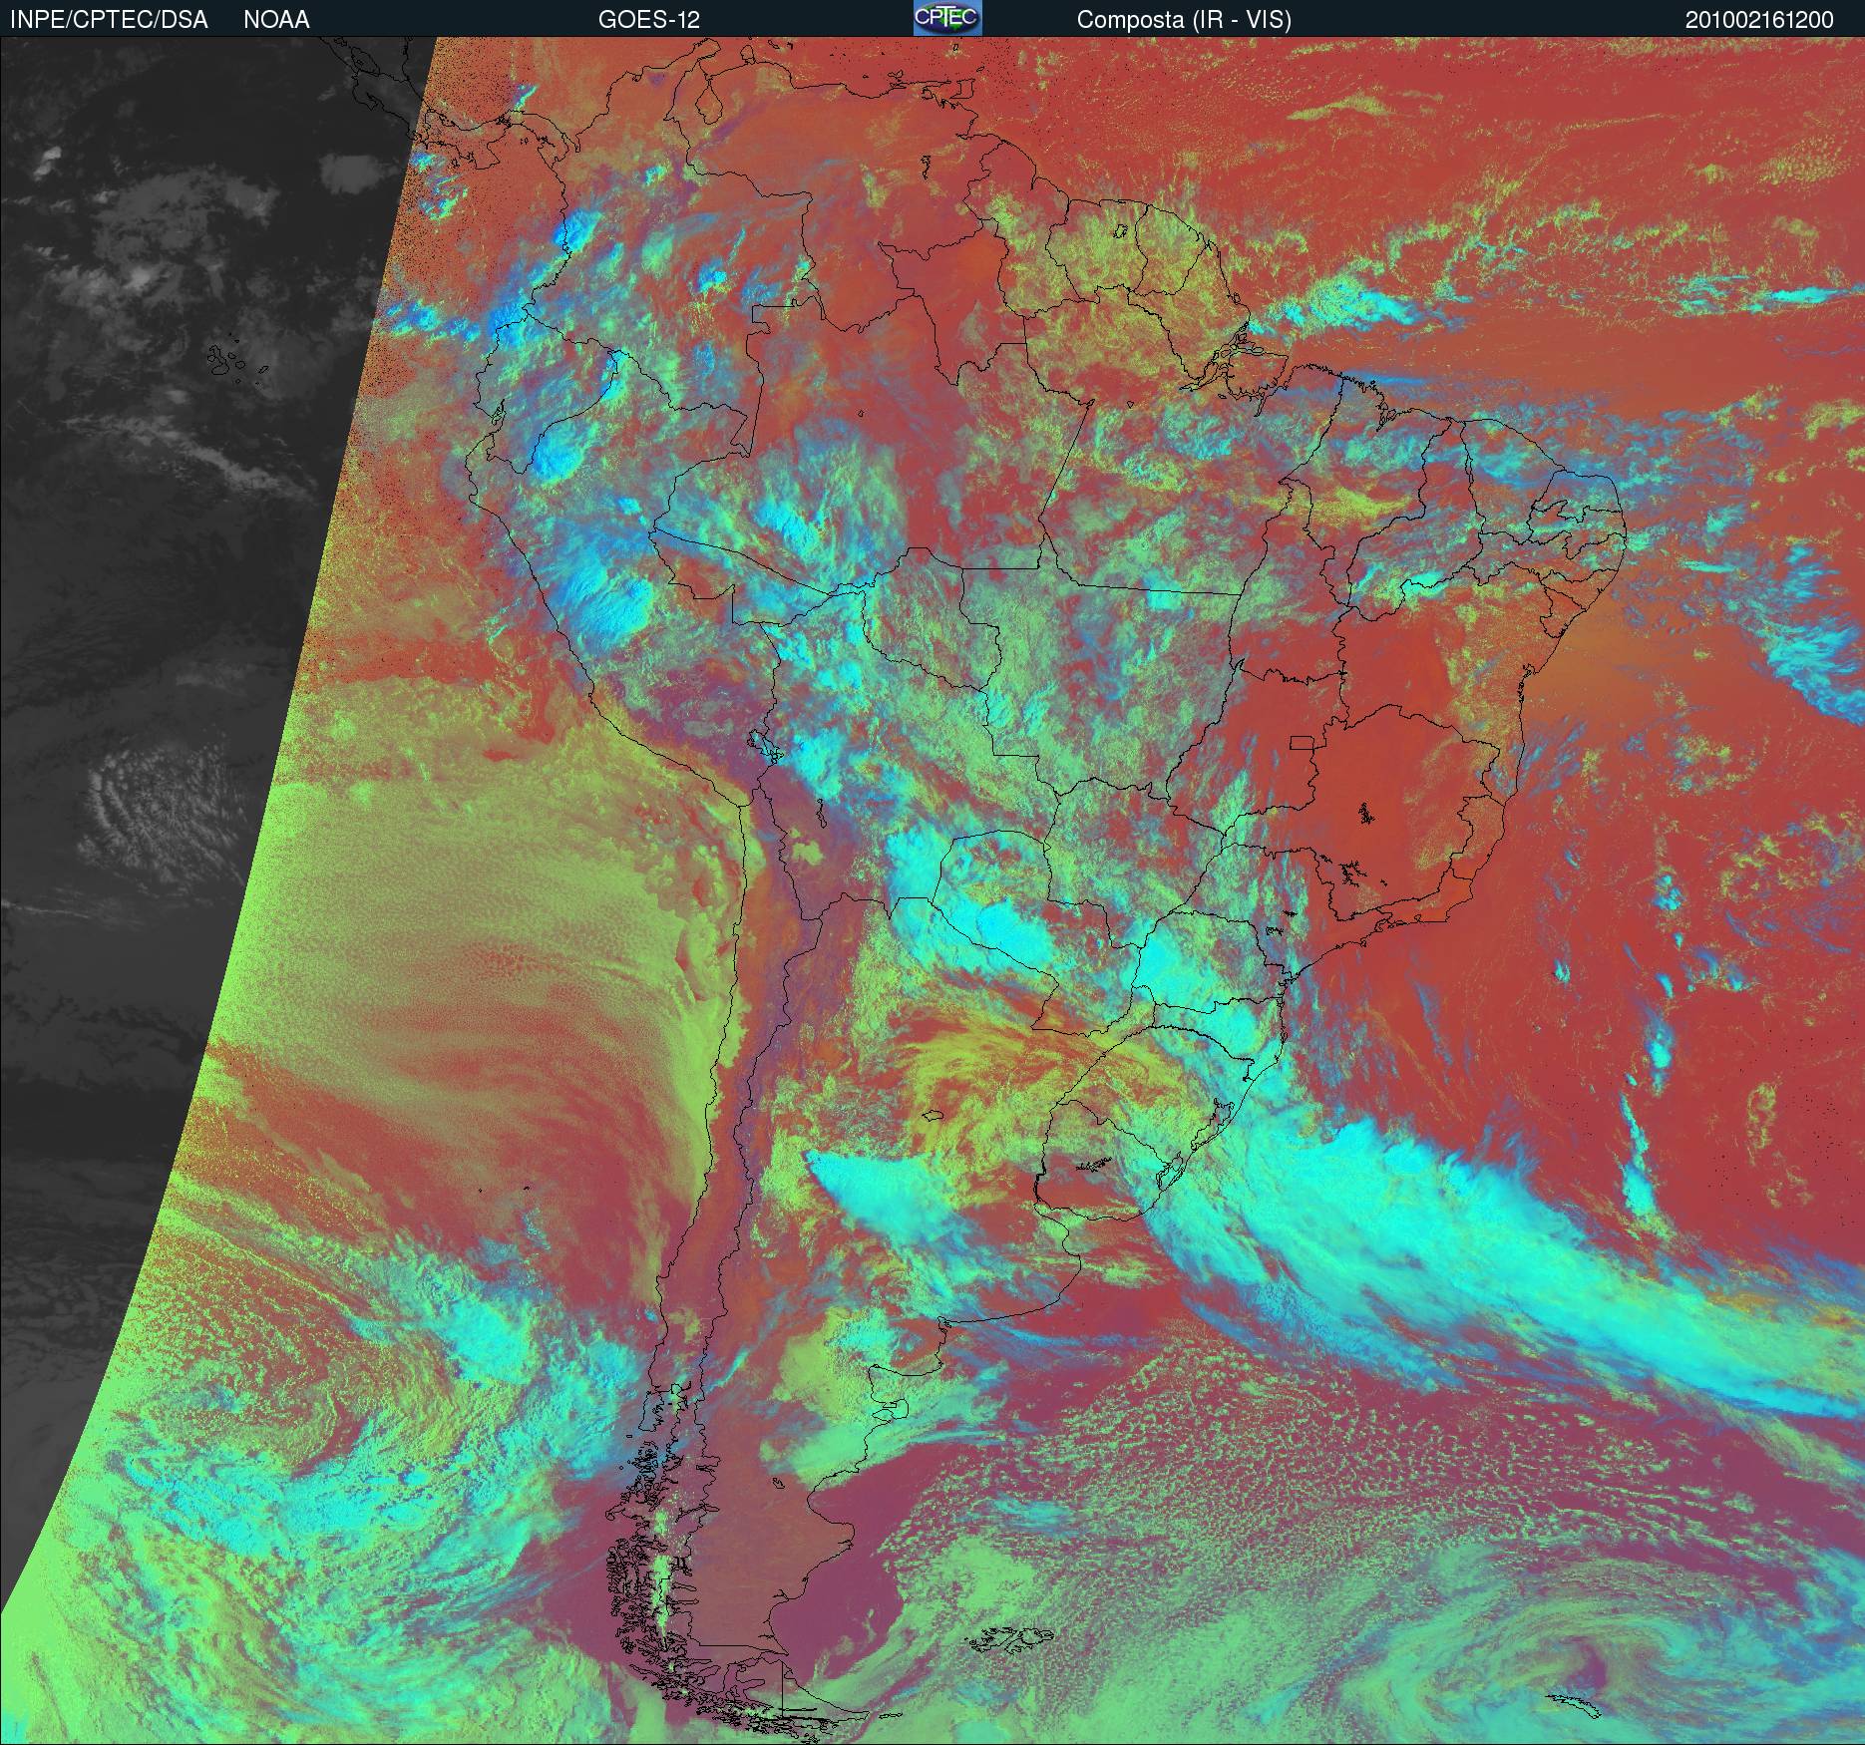Click the 'Composta (IR - VIS)' title
1865x1745 pixels.
(1184, 20)
